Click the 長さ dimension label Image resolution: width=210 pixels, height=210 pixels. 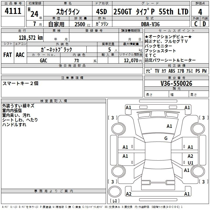click(149, 95)
